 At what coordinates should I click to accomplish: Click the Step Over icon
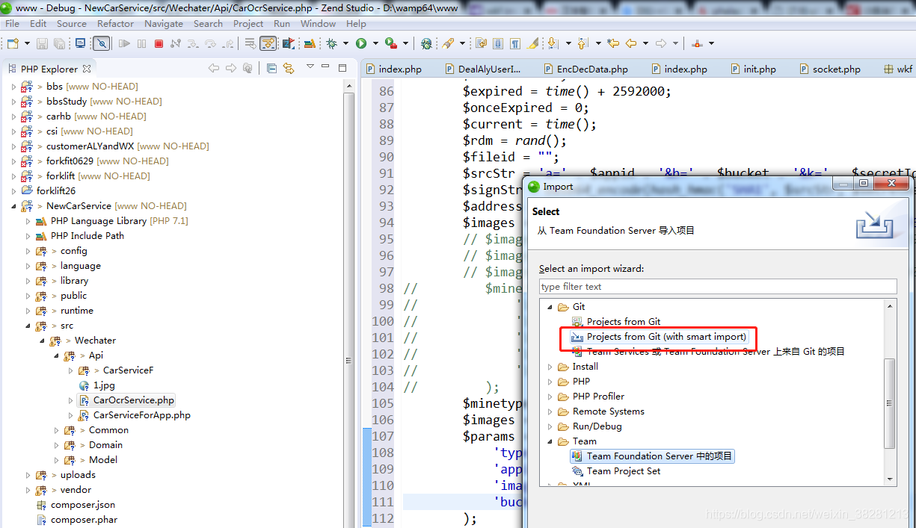tap(210, 43)
